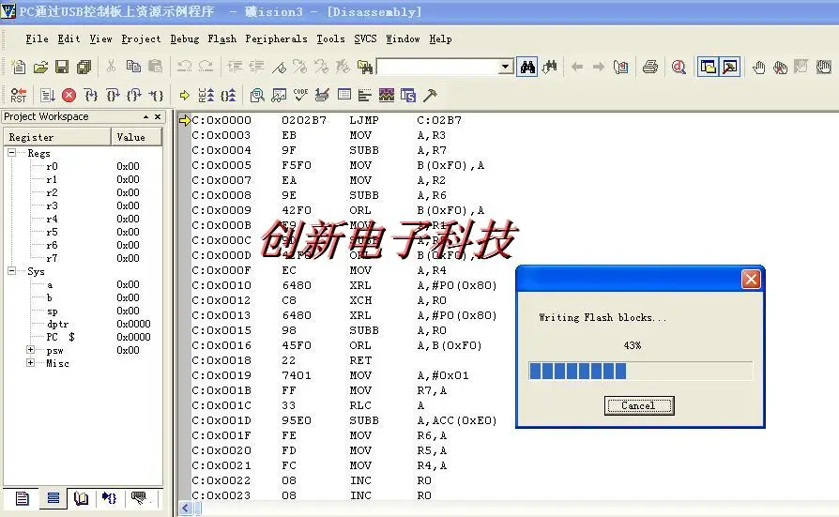Click inside the find text input field
The height and width of the screenshot is (517, 839).
click(x=437, y=67)
